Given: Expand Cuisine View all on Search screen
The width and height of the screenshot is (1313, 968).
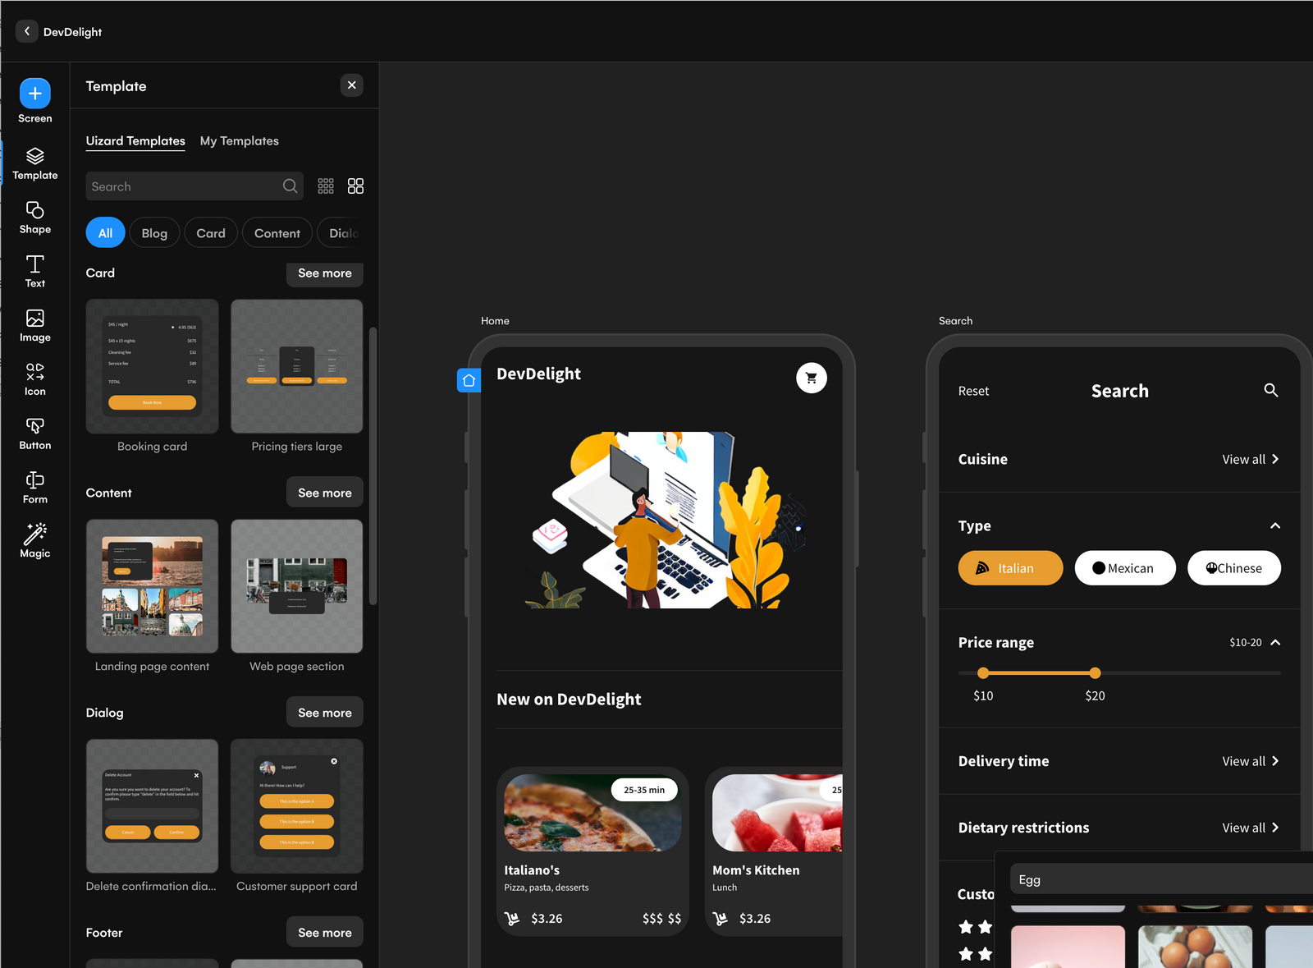Looking at the screenshot, I should pos(1251,459).
